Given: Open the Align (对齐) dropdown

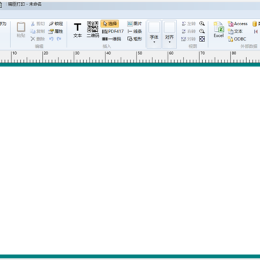Looking at the screenshot, I should (x=170, y=34).
